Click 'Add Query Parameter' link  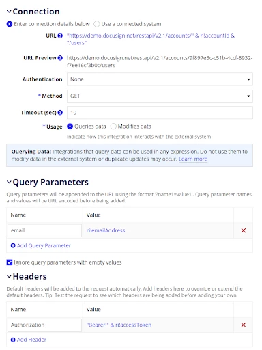(44, 245)
